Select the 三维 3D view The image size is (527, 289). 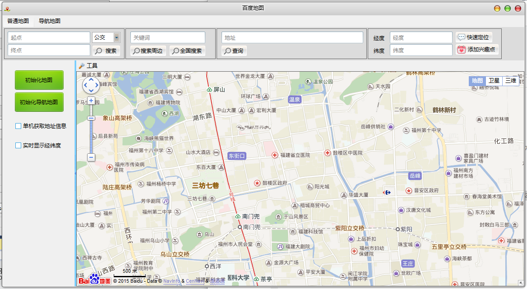click(x=511, y=81)
